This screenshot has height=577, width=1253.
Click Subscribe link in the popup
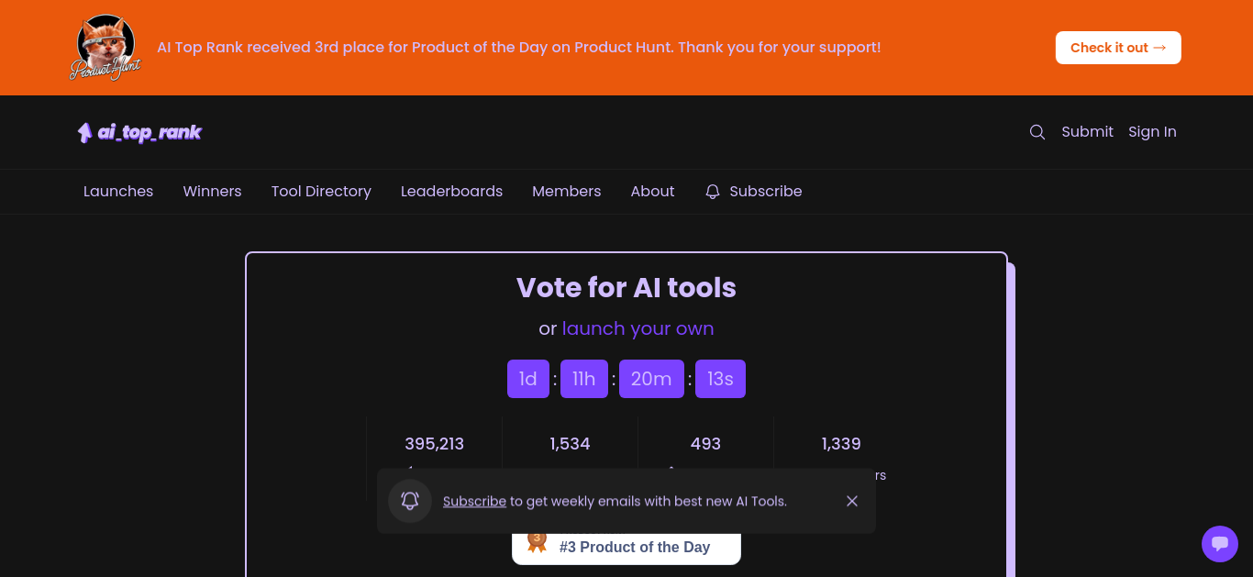(x=474, y=501)
